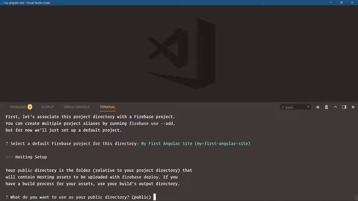Click the line starting 'Your public directory is'
Viewport: 358px width, 201px height.
click(98, 170)
